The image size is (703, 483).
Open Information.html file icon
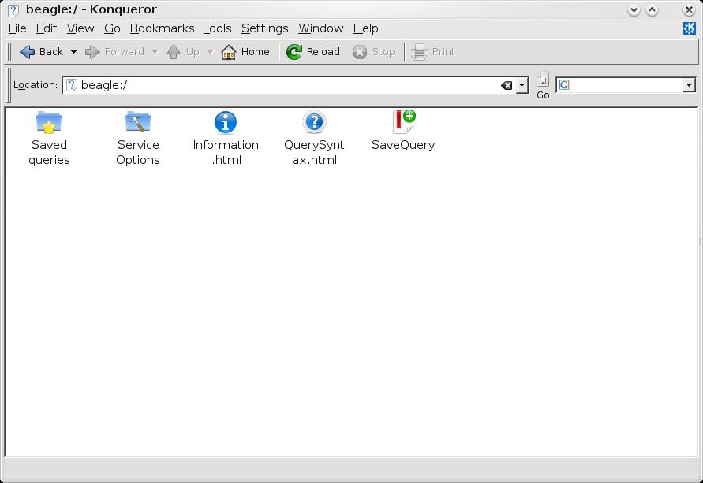[226, 122]
